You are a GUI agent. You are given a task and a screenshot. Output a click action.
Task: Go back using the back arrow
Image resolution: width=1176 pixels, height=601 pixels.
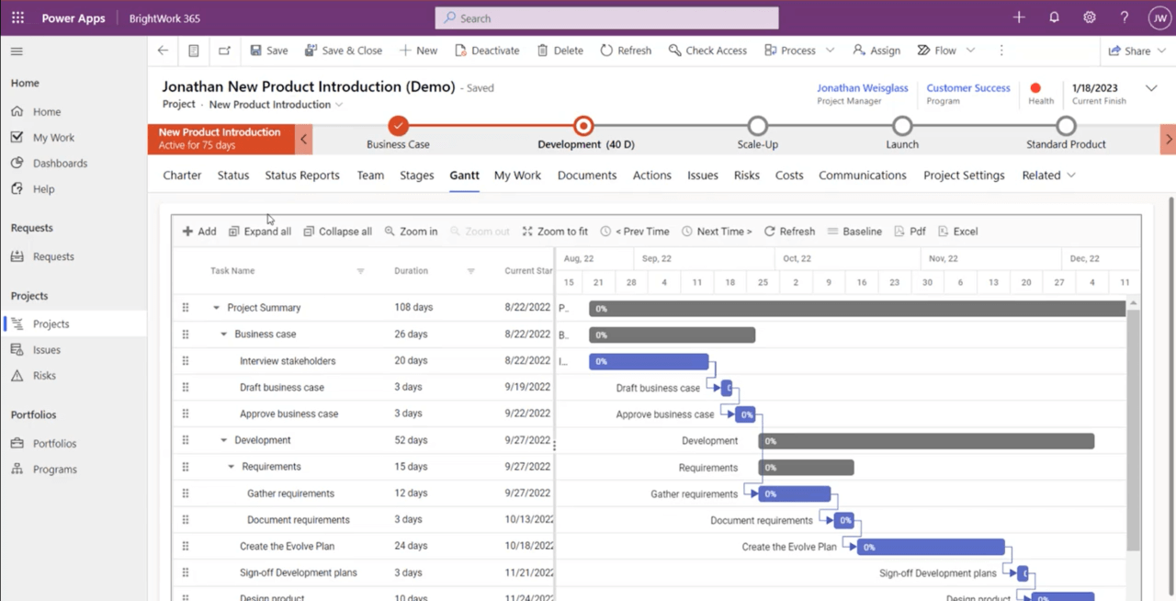coord(163,51)
